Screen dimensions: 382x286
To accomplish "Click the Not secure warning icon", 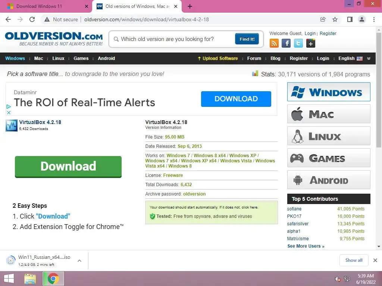I will 47,19.
